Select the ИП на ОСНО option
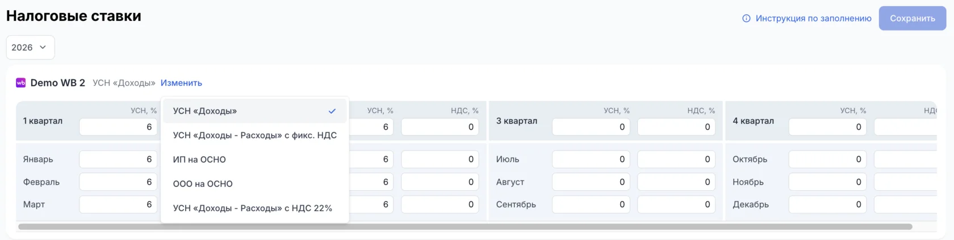 [x=255, y=160]
